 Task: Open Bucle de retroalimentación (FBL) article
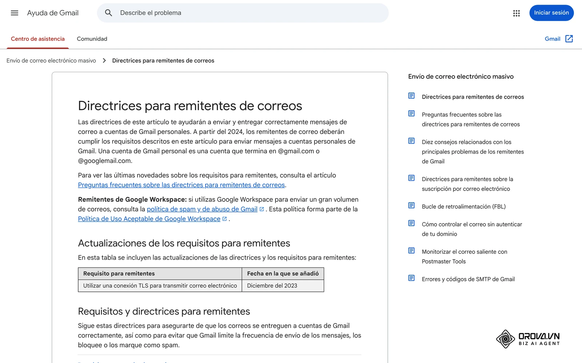coord(464,207)
